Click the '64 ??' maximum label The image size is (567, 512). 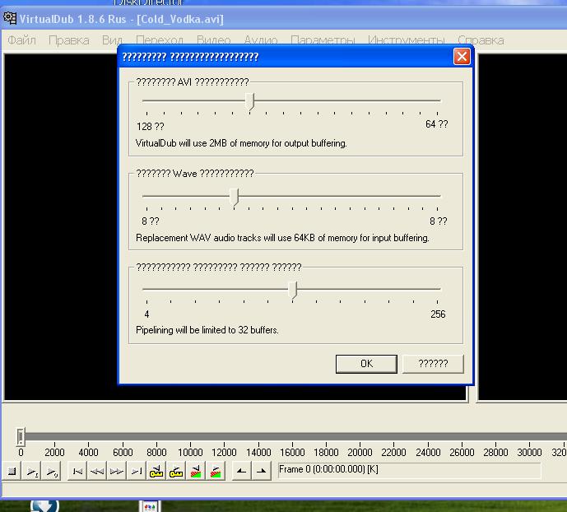pyautogui.click(x=436, y=124)
